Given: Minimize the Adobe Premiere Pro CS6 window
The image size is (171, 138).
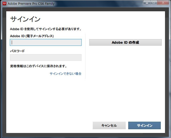Looking at the screenshot, I should pos(147,3).
